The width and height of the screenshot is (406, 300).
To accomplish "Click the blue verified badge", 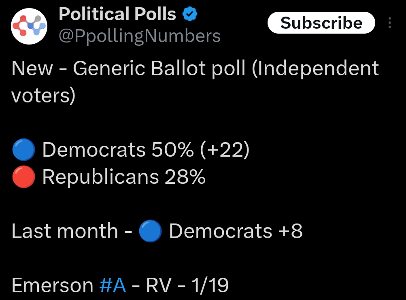I will pos(190,15).
